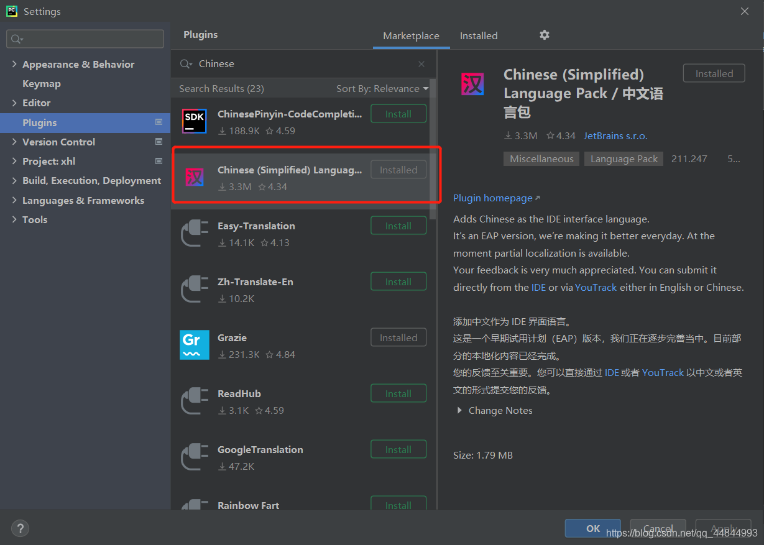Select the Easy-Translation plugin name
764x545 pixels.
pyautogui.click(x=256, y=226)
